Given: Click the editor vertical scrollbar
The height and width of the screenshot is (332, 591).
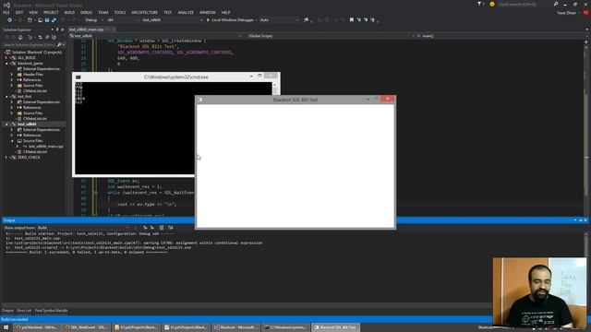Looking at the screenshot, I should 586,128.
